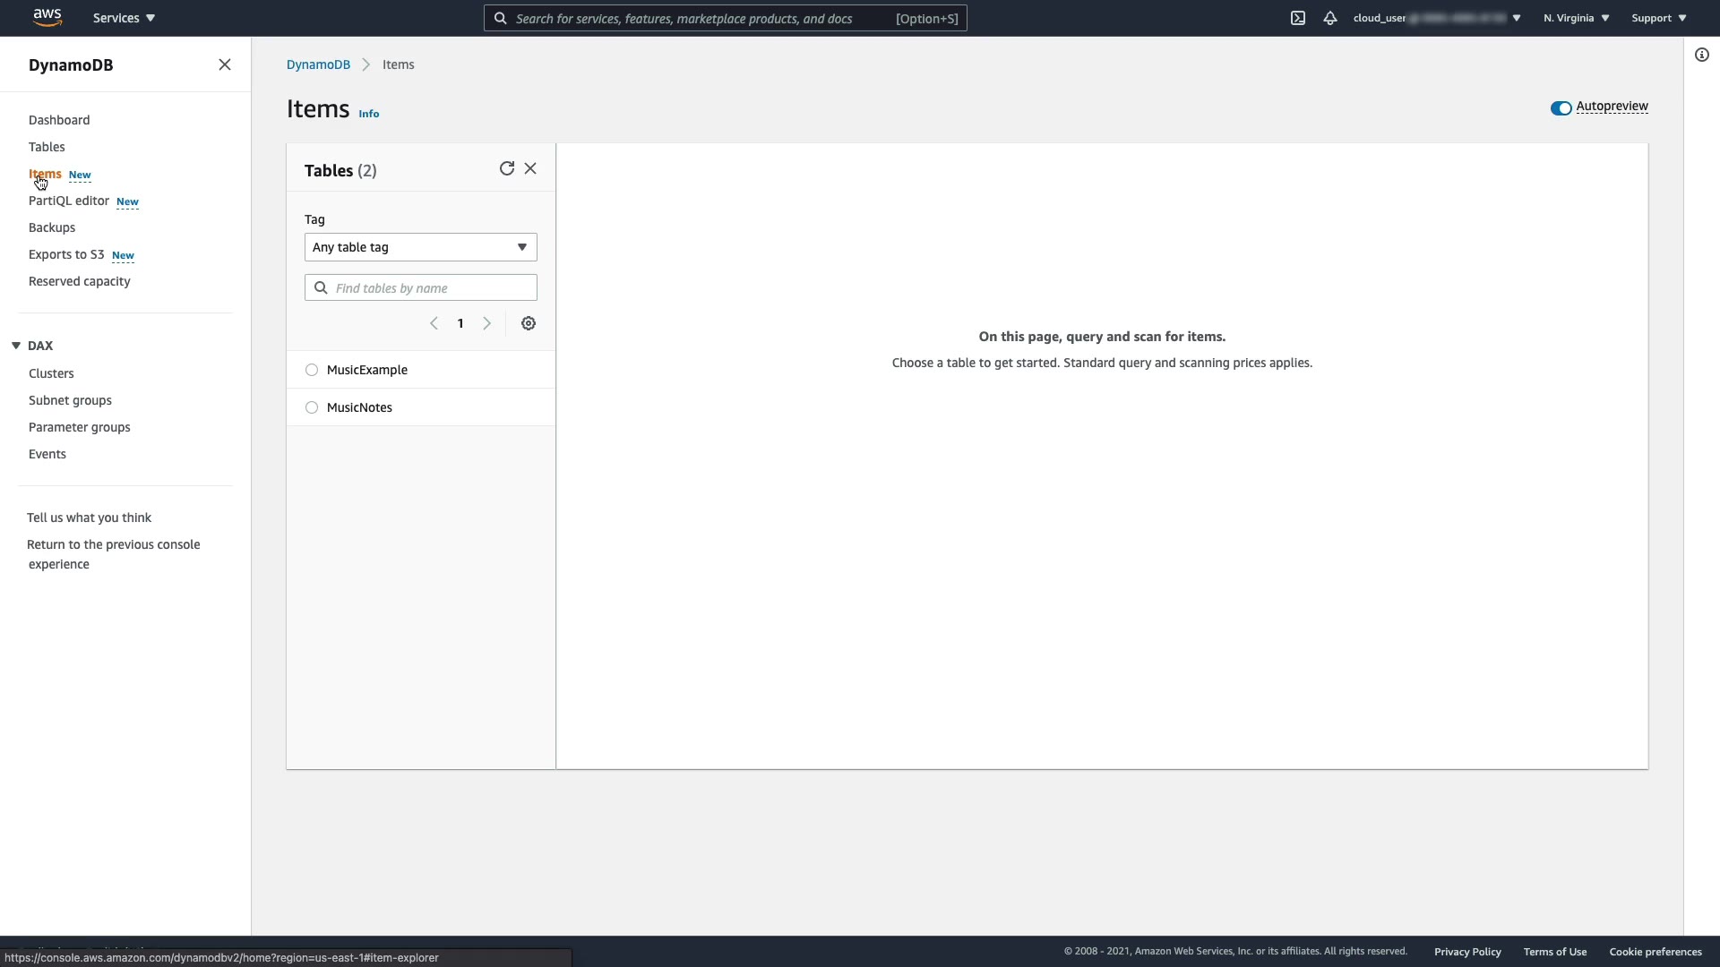Screen dimensions: 1720x967
Task: Open the N. Virginia region dropdown
Action: pos(1576,18)
